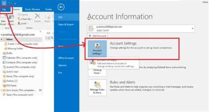Switch to the Send / Receive tab
This screenshot has width=209, height=112.
(x=33, y=9)
